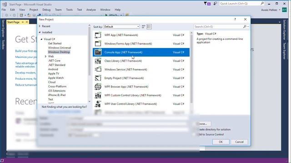Select the Console App template icon
The width and height of the screenshot is (291, 163).
[x=98, y=53]
